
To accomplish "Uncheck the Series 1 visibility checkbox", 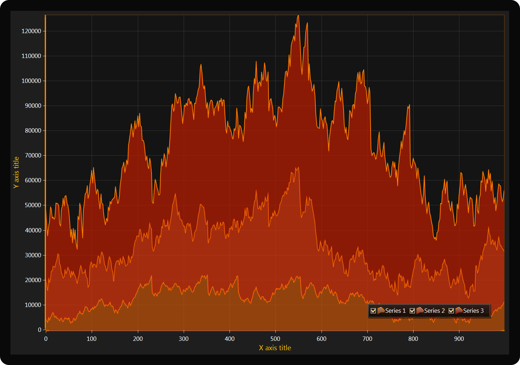I will (373, 311).
